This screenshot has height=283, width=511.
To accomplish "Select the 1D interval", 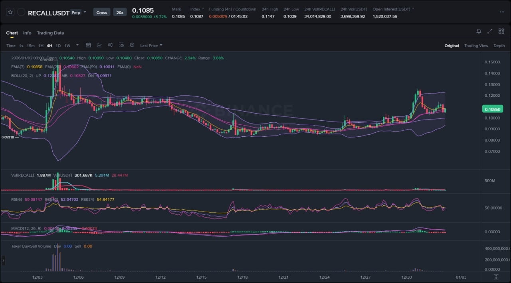I will coord(58,45).
